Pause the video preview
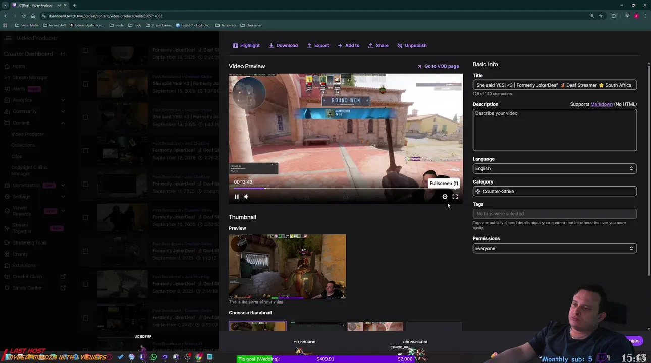This screenshot has width=651, height=363. [x=236, y=197]
